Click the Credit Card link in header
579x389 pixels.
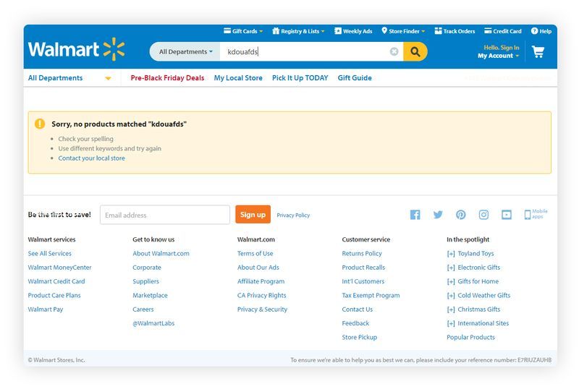click(503, 31)
